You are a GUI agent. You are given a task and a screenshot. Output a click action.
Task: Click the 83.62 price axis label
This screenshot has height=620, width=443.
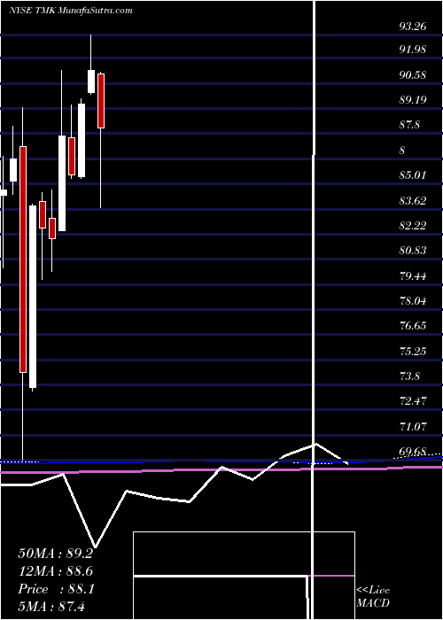click(x=414, y=201)
